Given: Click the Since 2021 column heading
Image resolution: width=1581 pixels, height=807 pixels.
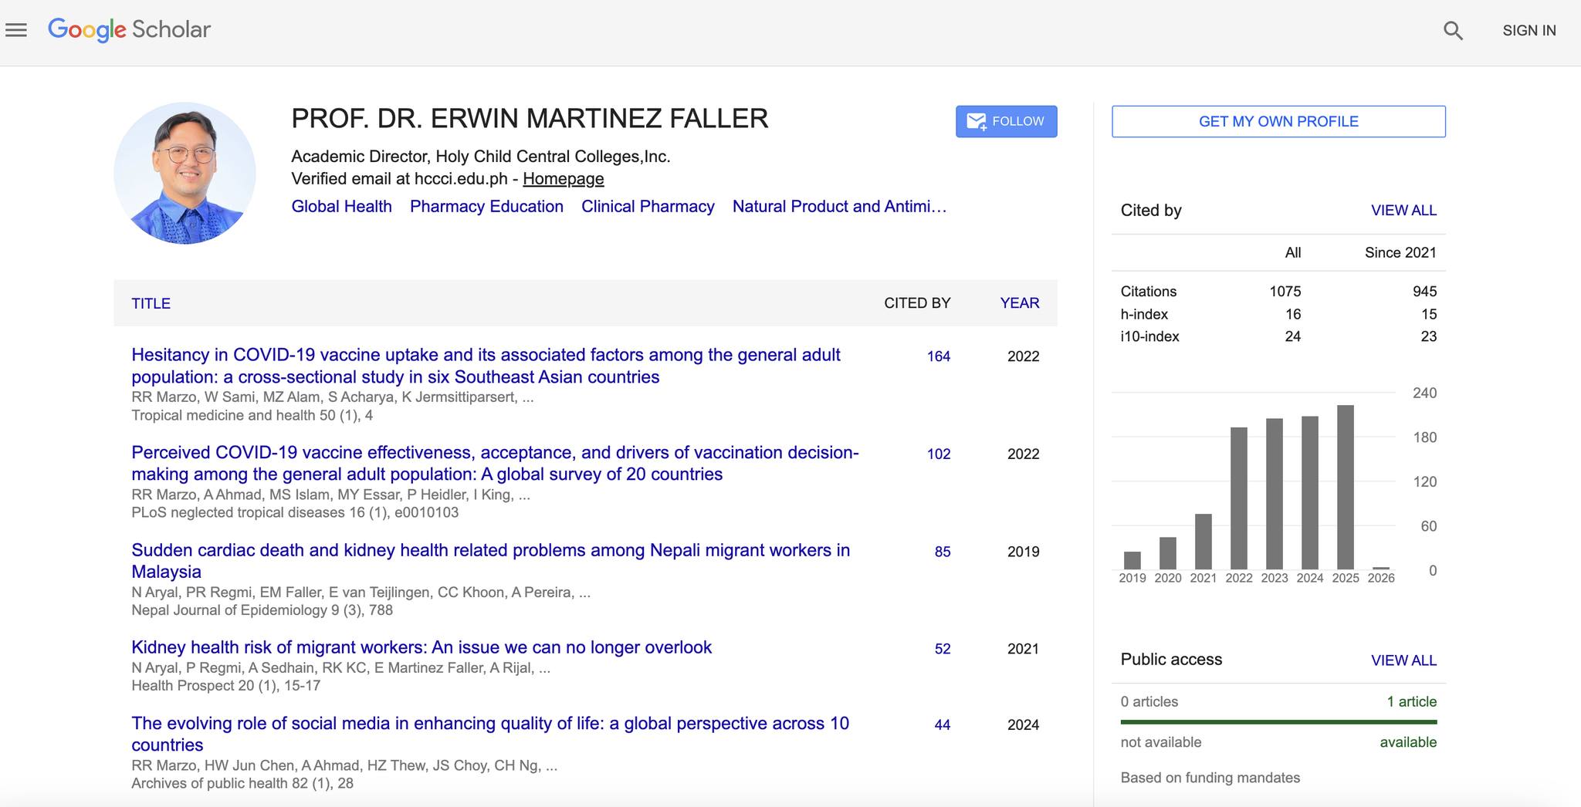Looking at the screenshot, I should point(1400,253).
